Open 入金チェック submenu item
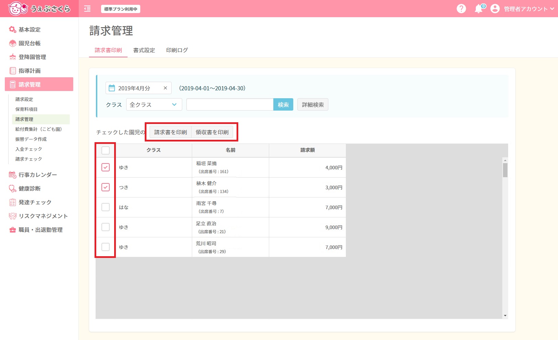The width and height of the screenshot is (558, 340). pyautogui.click(x=29, y=149)
